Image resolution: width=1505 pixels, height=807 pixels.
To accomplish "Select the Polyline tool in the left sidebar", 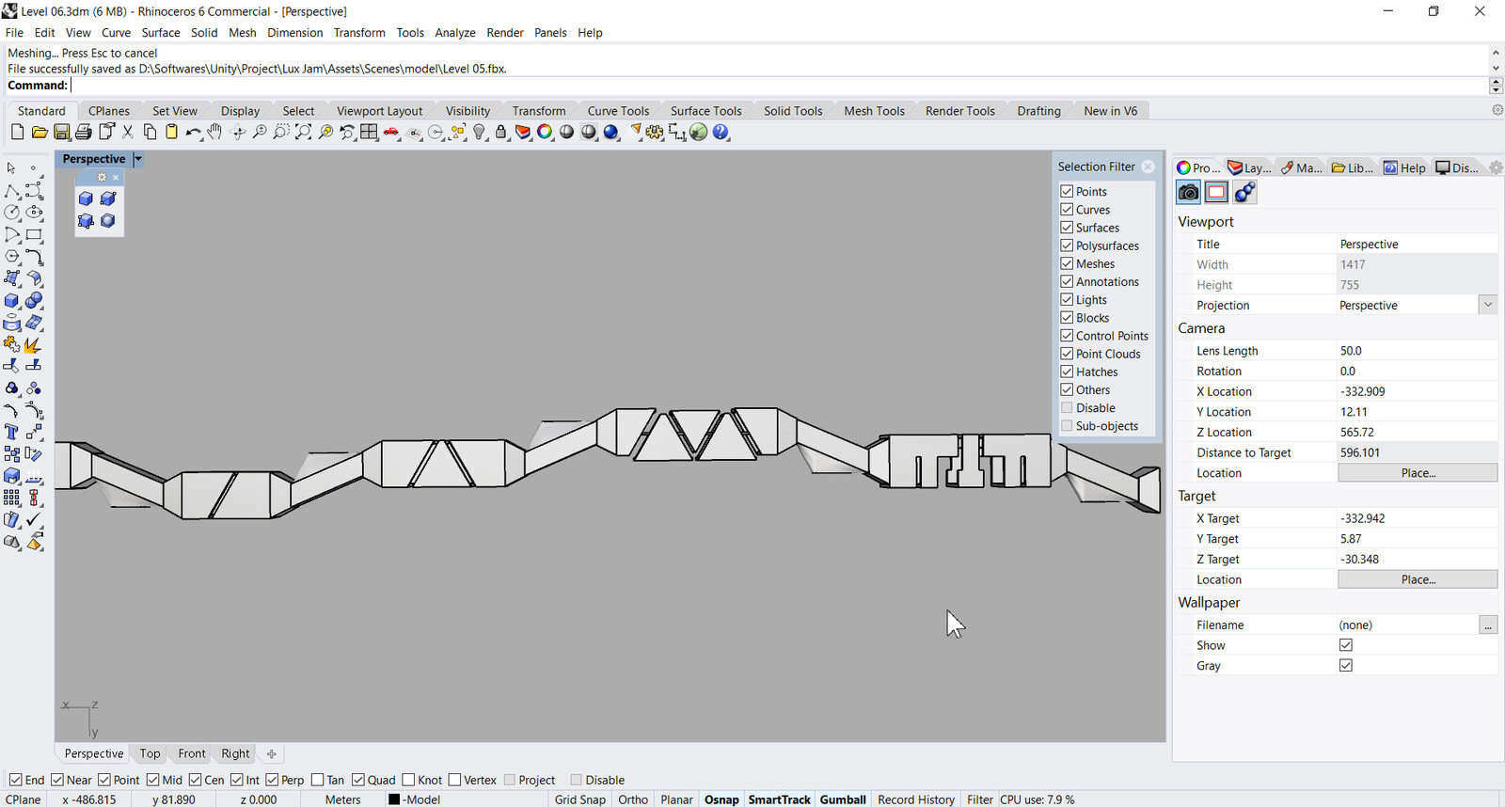I will click(x=12, y=191).
